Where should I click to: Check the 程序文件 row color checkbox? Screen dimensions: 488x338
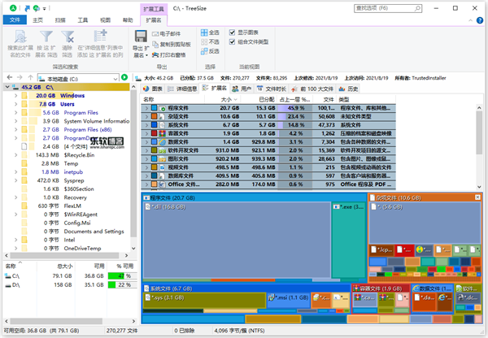(x=155, y=107)
